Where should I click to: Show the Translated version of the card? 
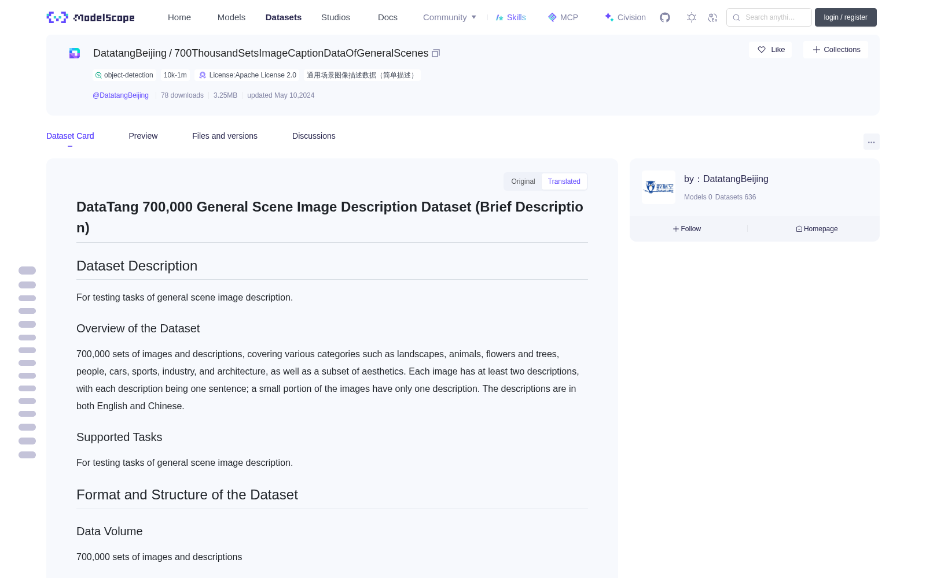[564, 181]
